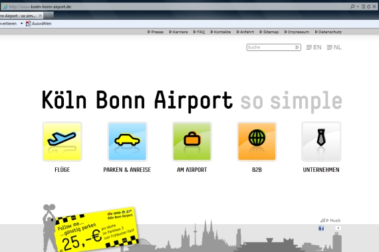Image resolution: width=379 pixels, height=252 pixels.
Task: Open the Impressum link
Action: [x=297, y=32]
